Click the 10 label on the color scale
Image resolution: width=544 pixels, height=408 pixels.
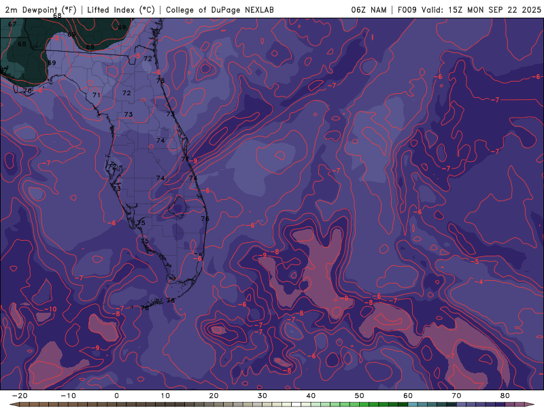[x=165, y=396]
